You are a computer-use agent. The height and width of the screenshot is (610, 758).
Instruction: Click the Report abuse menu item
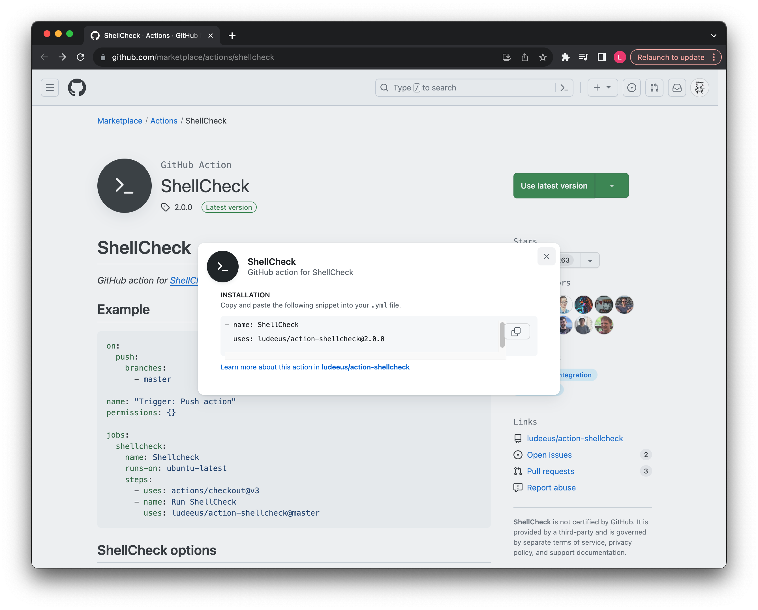pyautogui.click(x=551, y=487)
